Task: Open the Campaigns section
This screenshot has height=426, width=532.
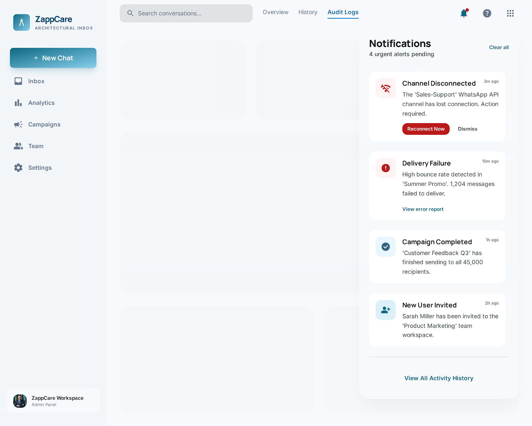Action: pyautogui.click(x=44, y=124)
